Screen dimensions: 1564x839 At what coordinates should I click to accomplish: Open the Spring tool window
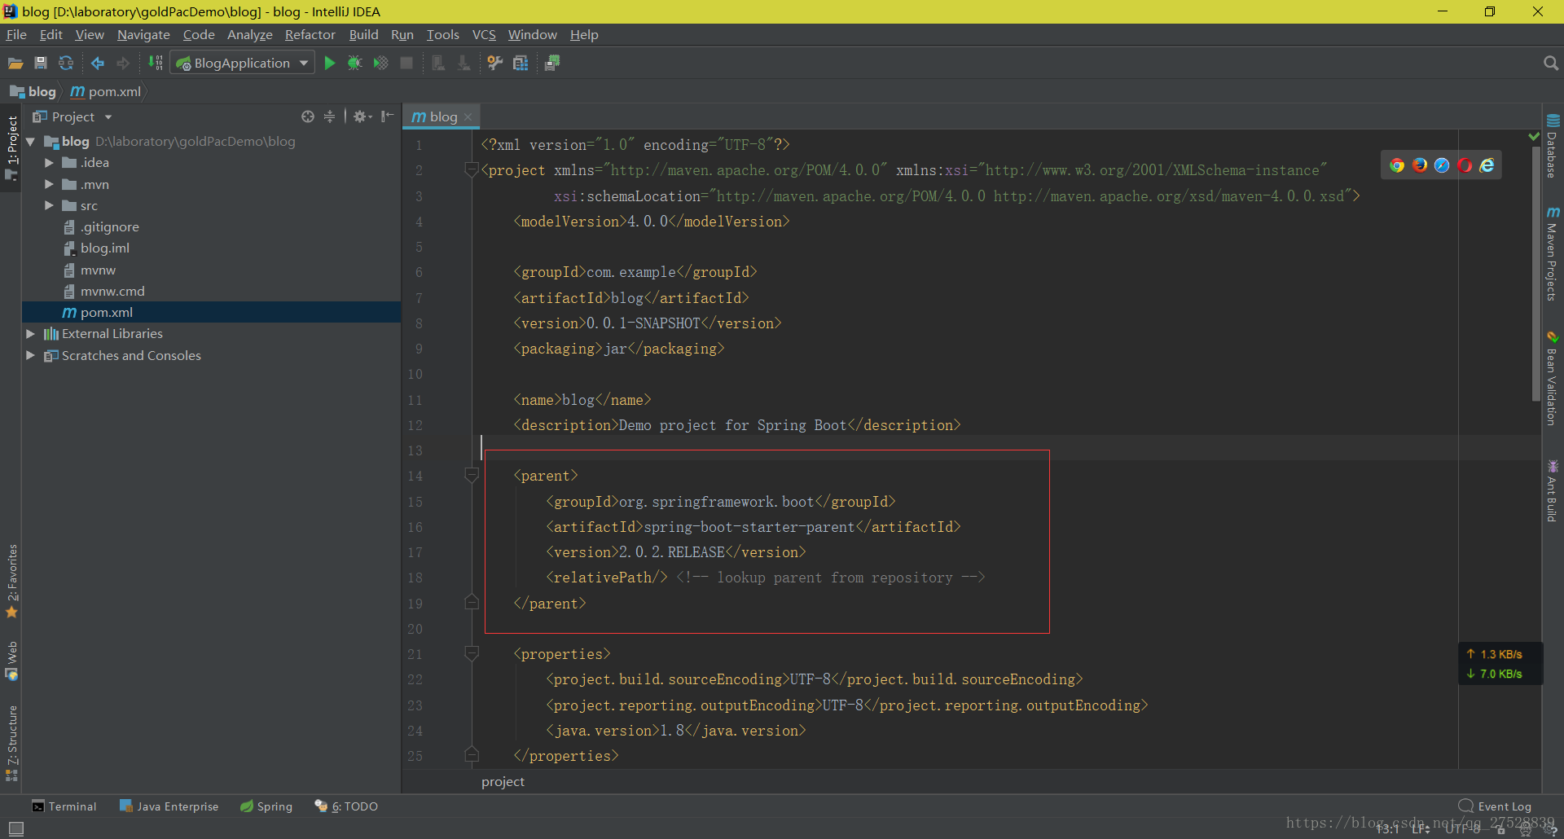click(x=266, y=806)
